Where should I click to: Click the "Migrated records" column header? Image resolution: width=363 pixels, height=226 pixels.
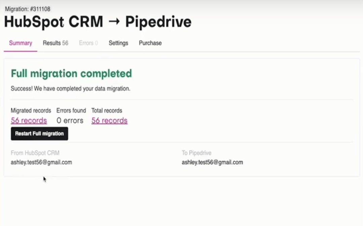pos(31,110)
